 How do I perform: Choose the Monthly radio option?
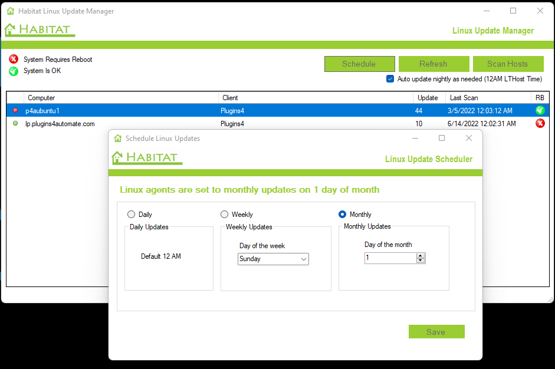pyautogui.click(x=342, y=215)
